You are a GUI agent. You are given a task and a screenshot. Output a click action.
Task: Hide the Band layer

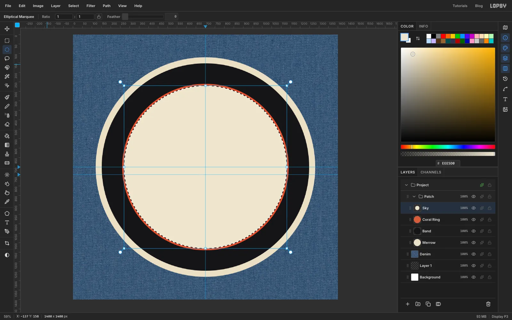point(474,231)
